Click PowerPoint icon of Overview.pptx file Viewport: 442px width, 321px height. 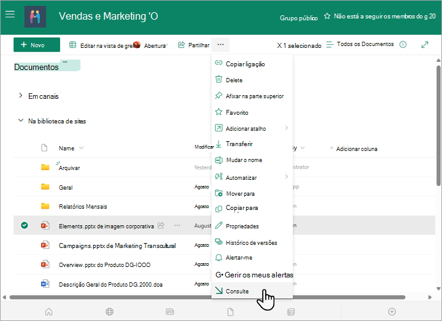45,265
